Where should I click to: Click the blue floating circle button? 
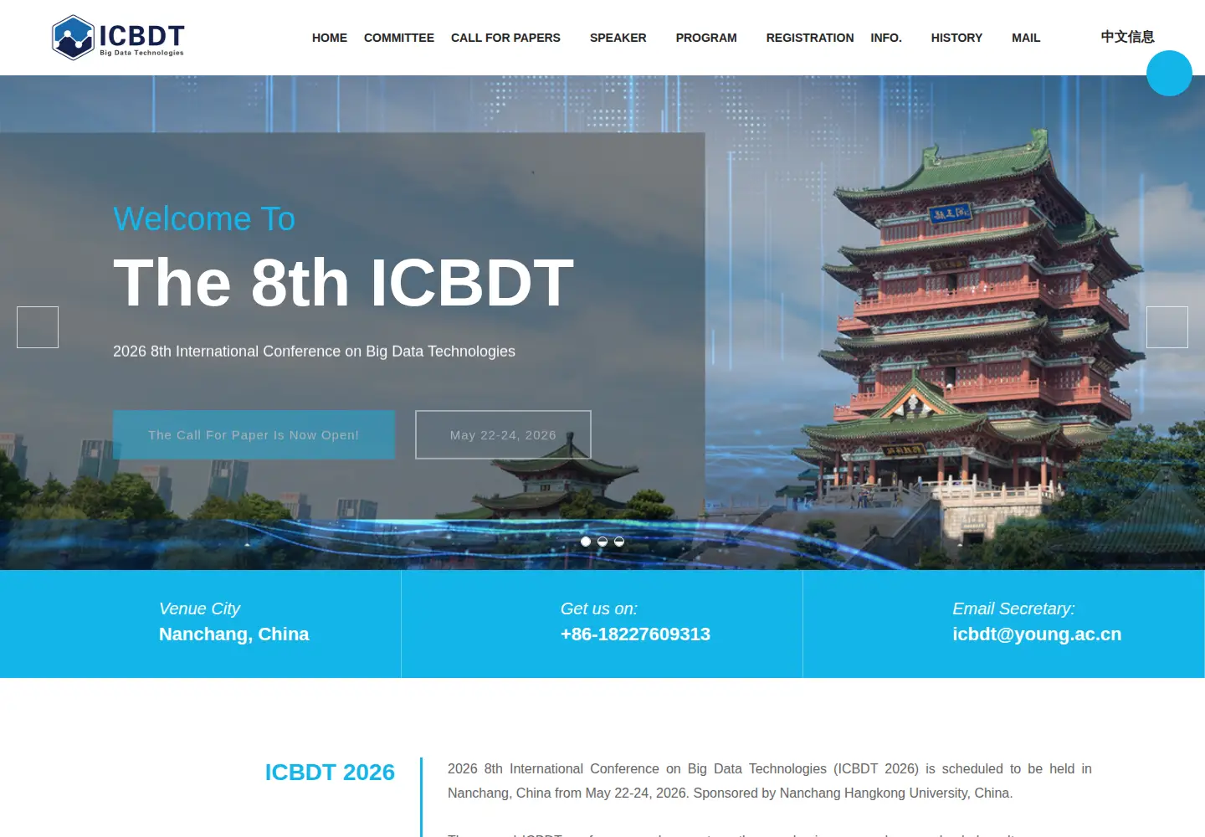[1169, 73]
